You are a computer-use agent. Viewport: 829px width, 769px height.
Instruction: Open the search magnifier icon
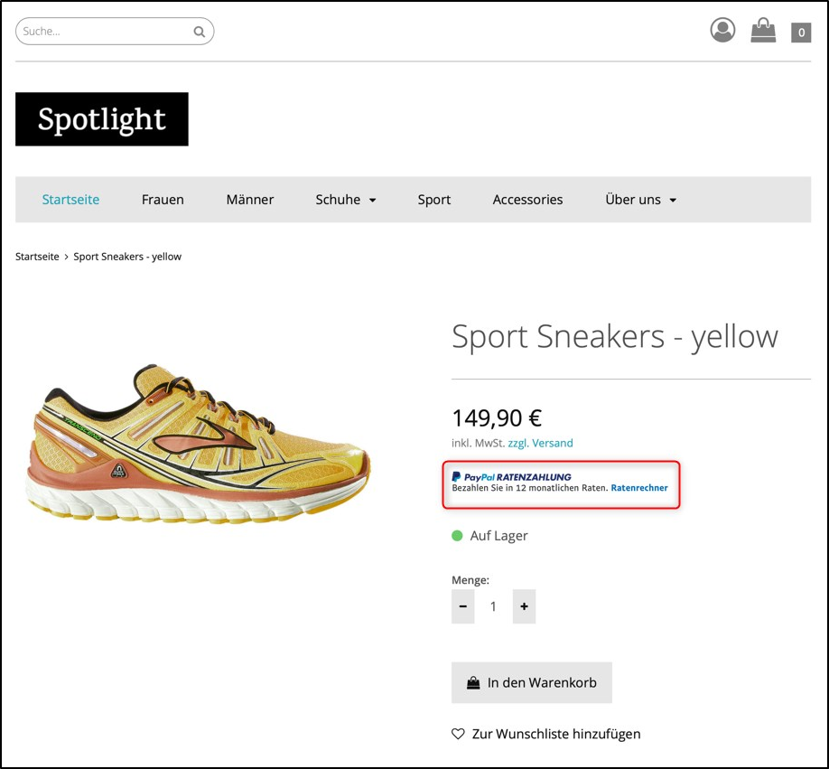point(199,31)
